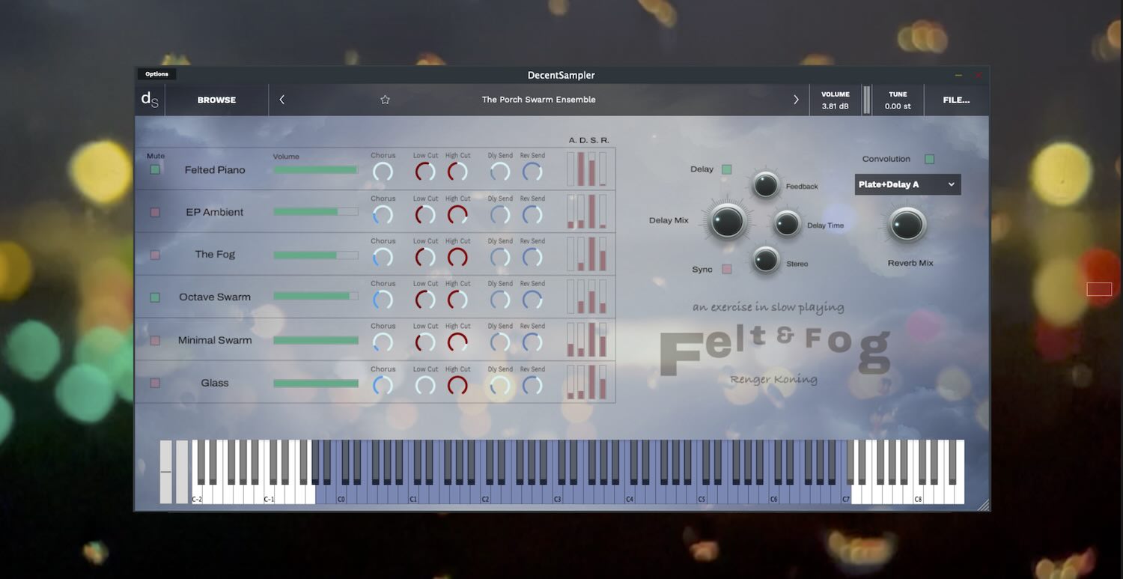Open the FILE... menu
1123x579 pixels.
tap(956, 100)
